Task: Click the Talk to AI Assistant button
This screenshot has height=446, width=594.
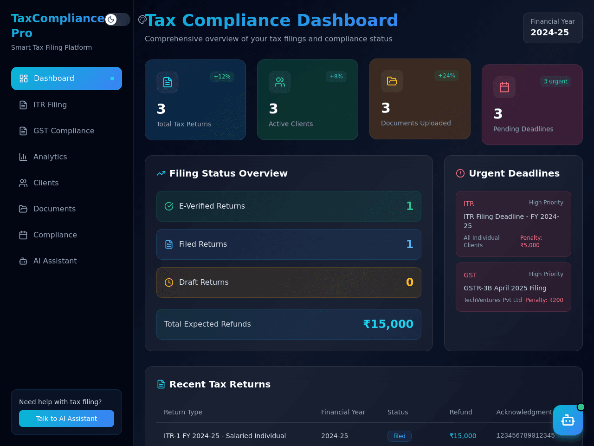Action: [x=66, y=419]
